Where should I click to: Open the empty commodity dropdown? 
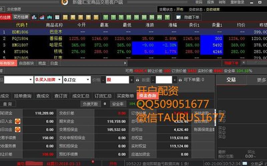18,80
